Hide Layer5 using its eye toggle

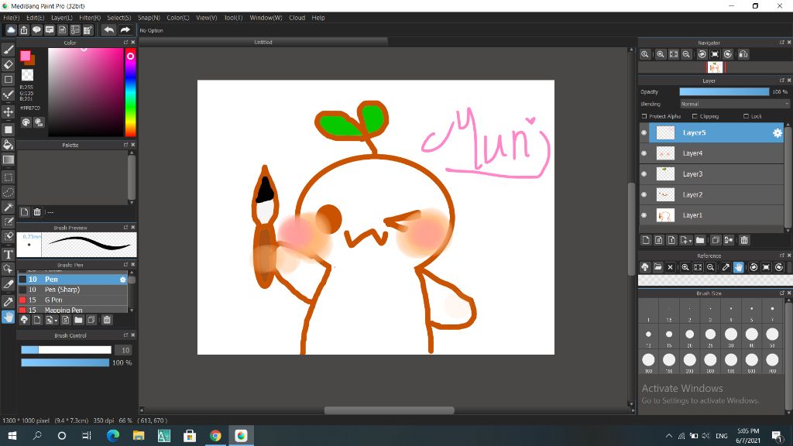[x=644, y=133]
